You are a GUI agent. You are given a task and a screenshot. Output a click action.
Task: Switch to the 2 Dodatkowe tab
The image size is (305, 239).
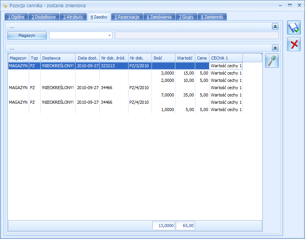(x=44, y=17)
